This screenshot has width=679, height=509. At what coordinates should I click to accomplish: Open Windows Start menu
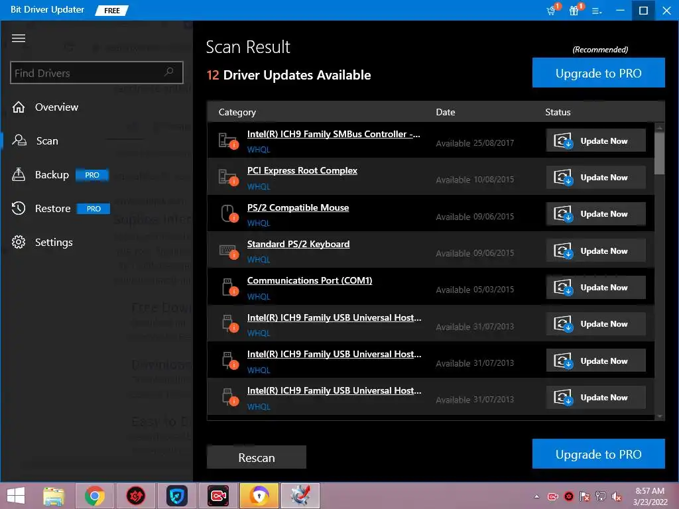tap(16, 496)
